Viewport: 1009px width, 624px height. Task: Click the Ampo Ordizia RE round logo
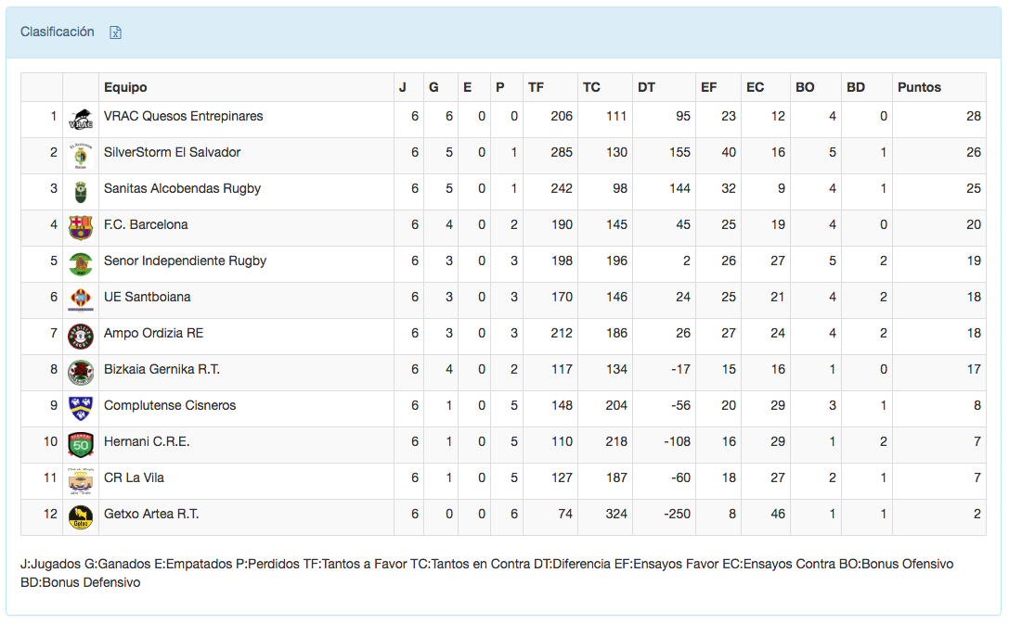coord(81,336)
